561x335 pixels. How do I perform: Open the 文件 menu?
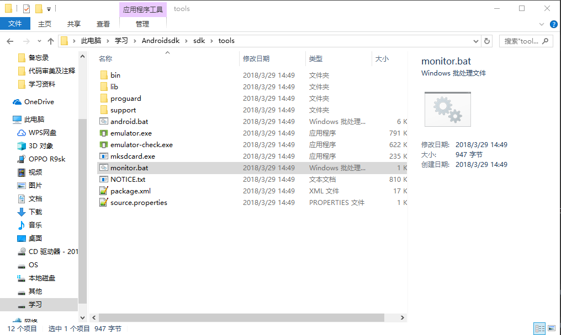pos(15,24)
